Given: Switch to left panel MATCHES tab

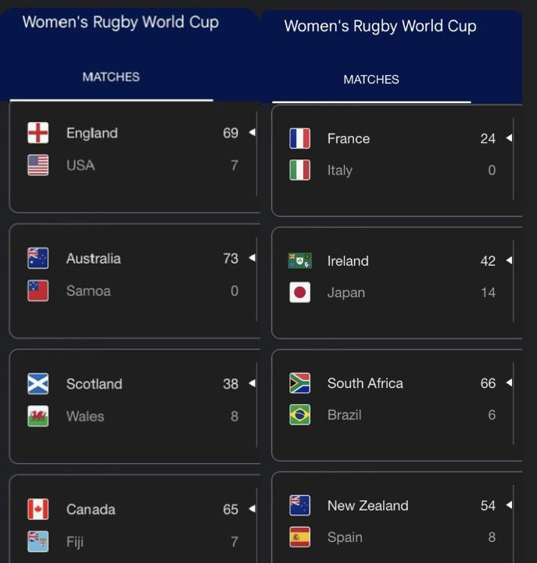Looking at the screenshot, I should 111,77.
